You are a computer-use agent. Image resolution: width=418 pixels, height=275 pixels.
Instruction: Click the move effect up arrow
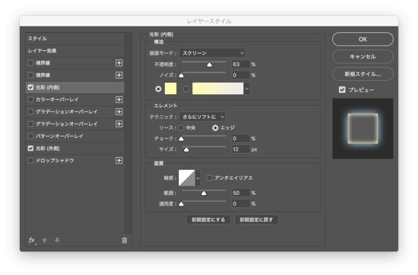click(45, 240)
